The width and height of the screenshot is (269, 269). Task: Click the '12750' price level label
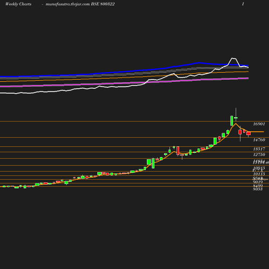259,154
